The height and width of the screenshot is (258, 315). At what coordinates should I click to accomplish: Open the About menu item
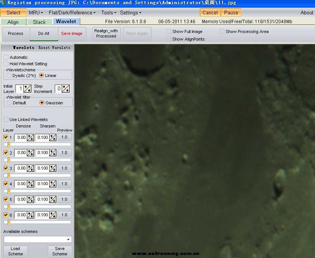[307, 13]
